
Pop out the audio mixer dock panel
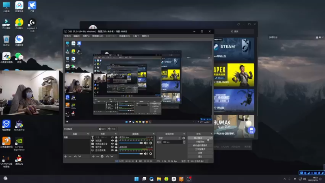click(x=154, y=134)
